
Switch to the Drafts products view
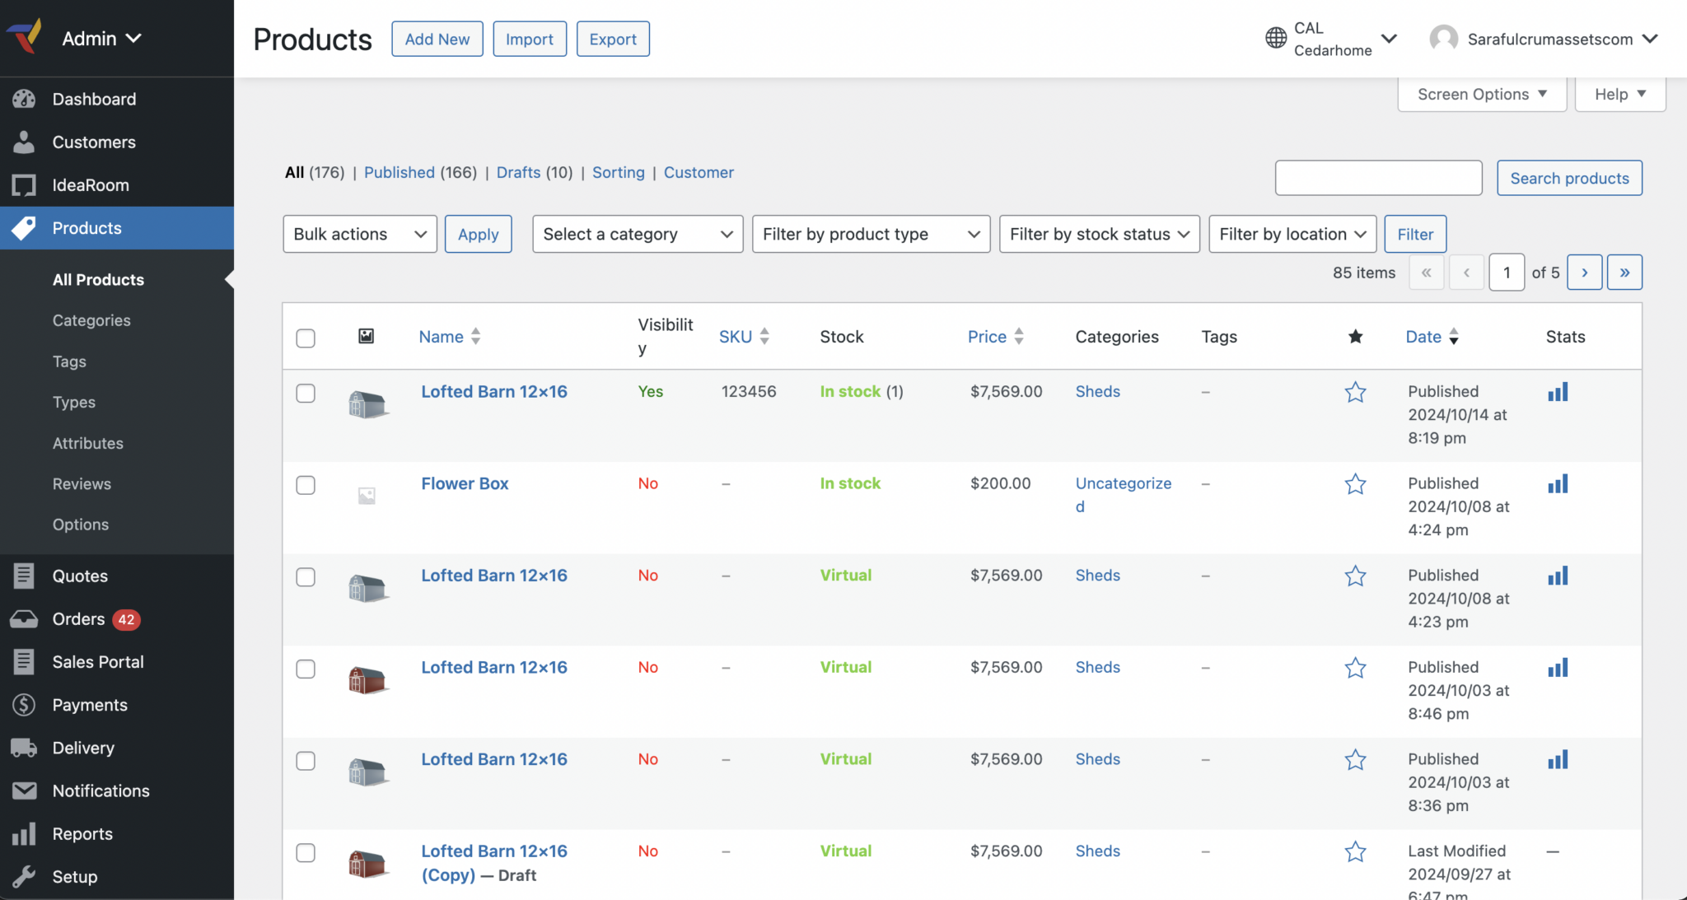click(x=518, y=172)
